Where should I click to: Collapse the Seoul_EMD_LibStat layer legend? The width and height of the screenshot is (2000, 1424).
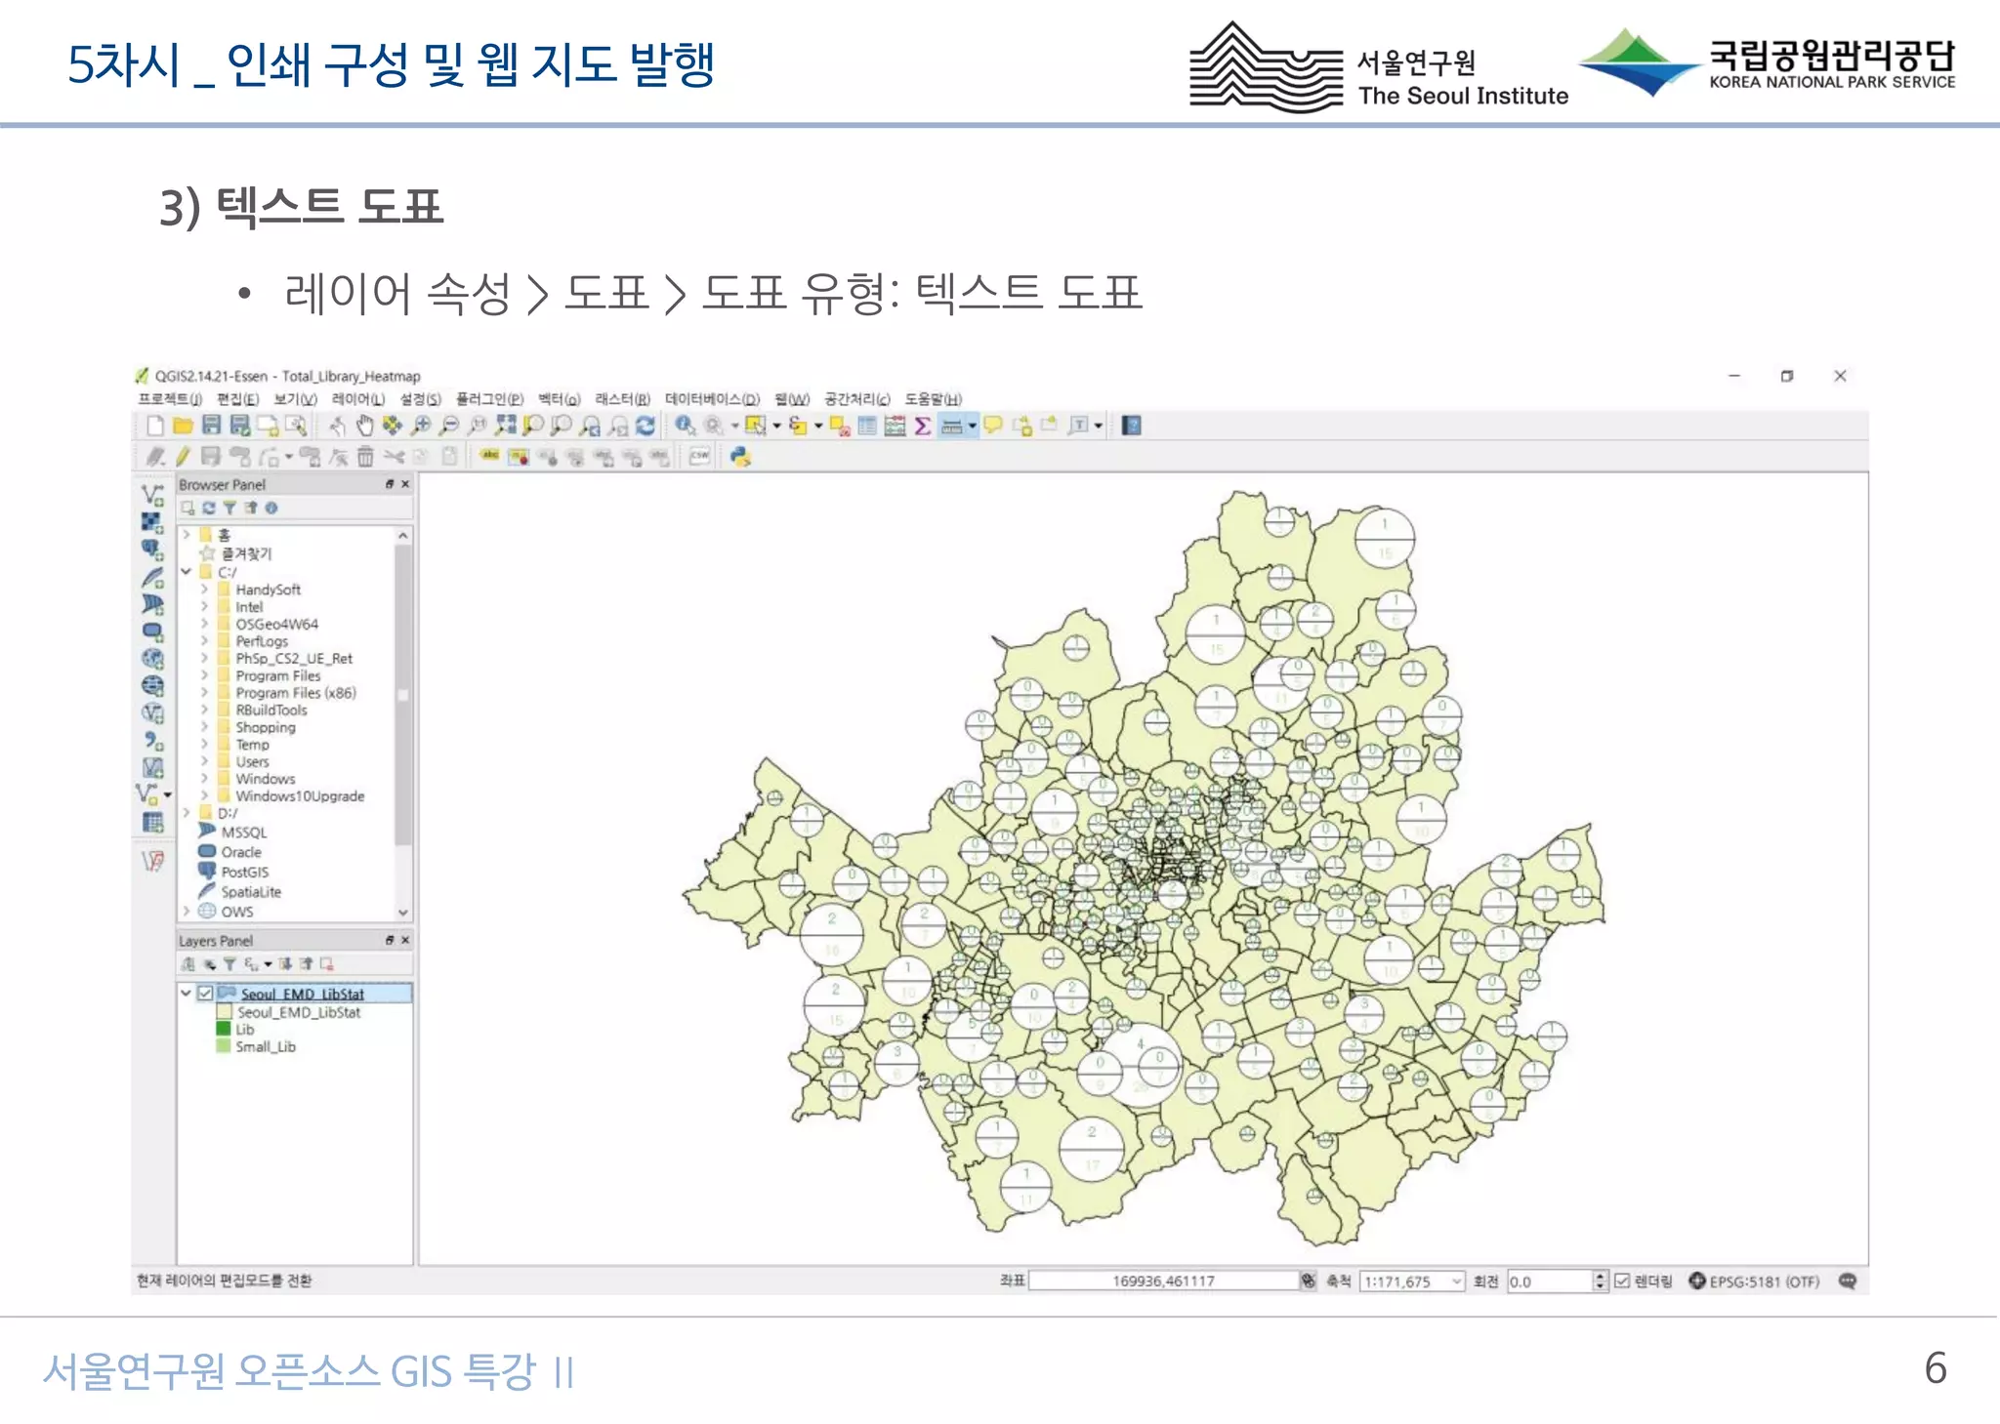pyautogui.click(x=187, y=994)
